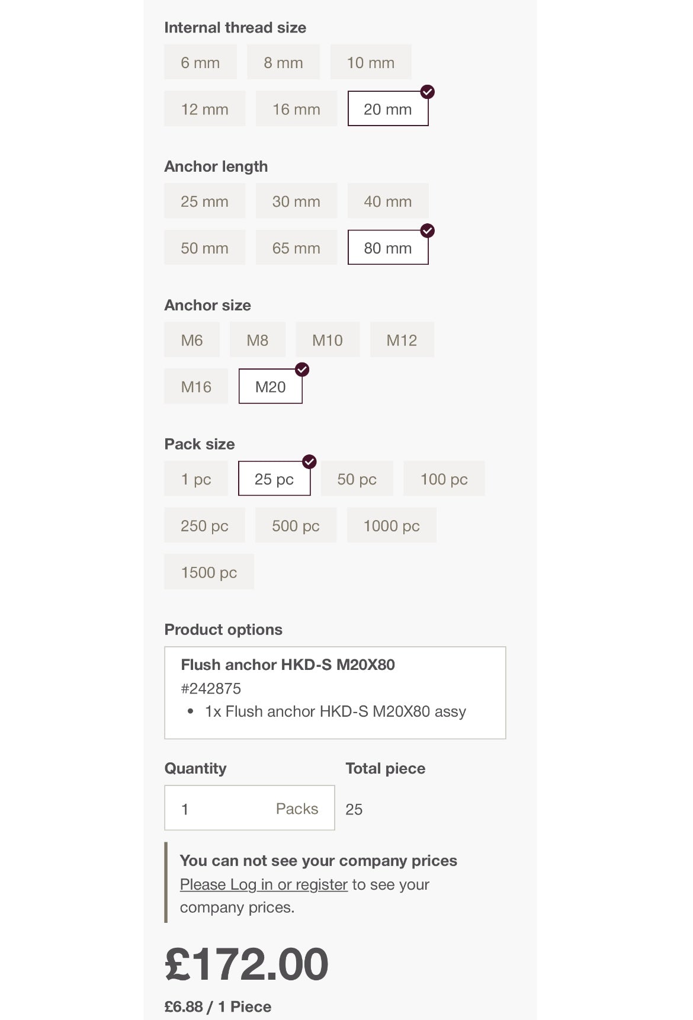Click the 80 mm anchor length option
693x1020 pixels.
pyautogui.click(x=387, y=248)
